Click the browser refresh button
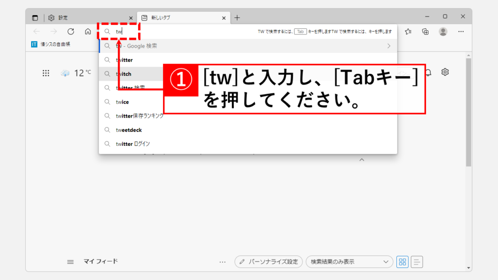This screenshot has width=498, height=280. (x=71, y=32)
